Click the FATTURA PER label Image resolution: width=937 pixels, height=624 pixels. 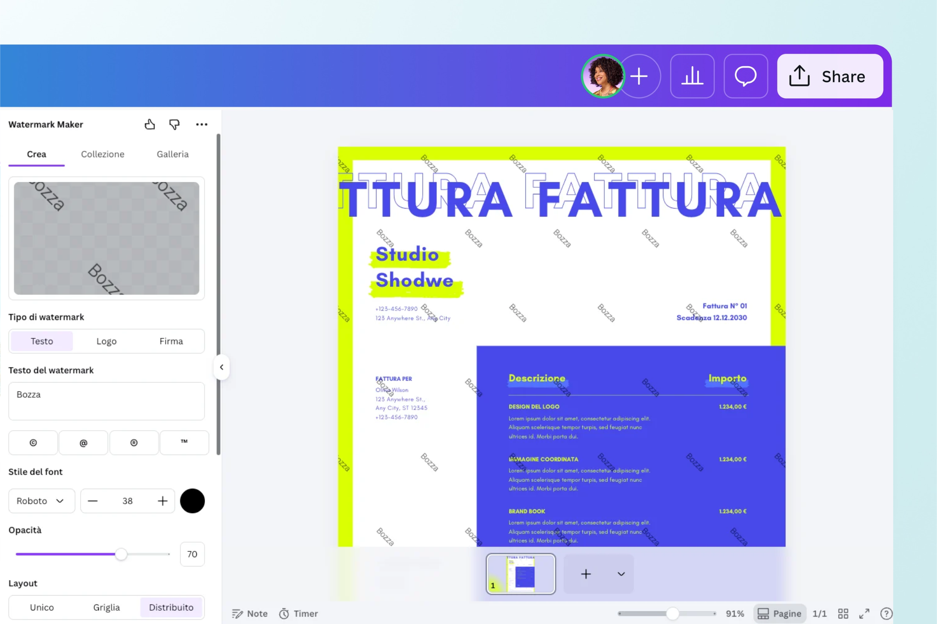click(x=394, y=379)
